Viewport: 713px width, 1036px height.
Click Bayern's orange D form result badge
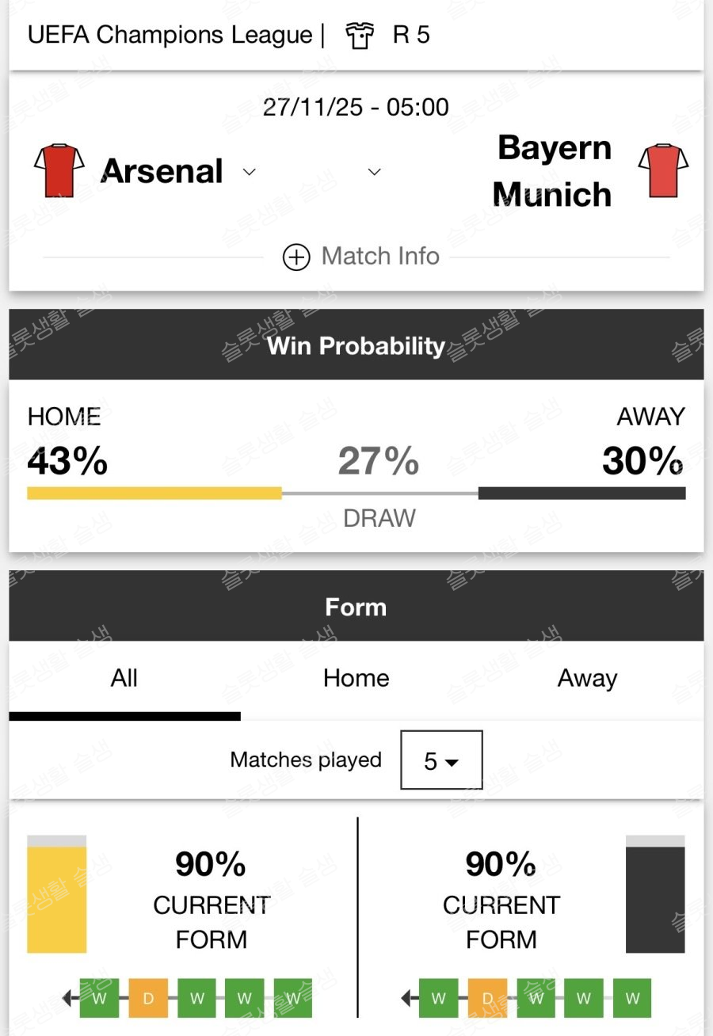[487, 999]
